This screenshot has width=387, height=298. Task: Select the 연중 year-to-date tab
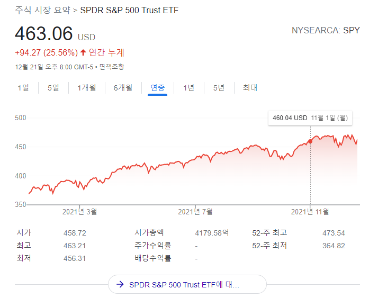(158, 88)
